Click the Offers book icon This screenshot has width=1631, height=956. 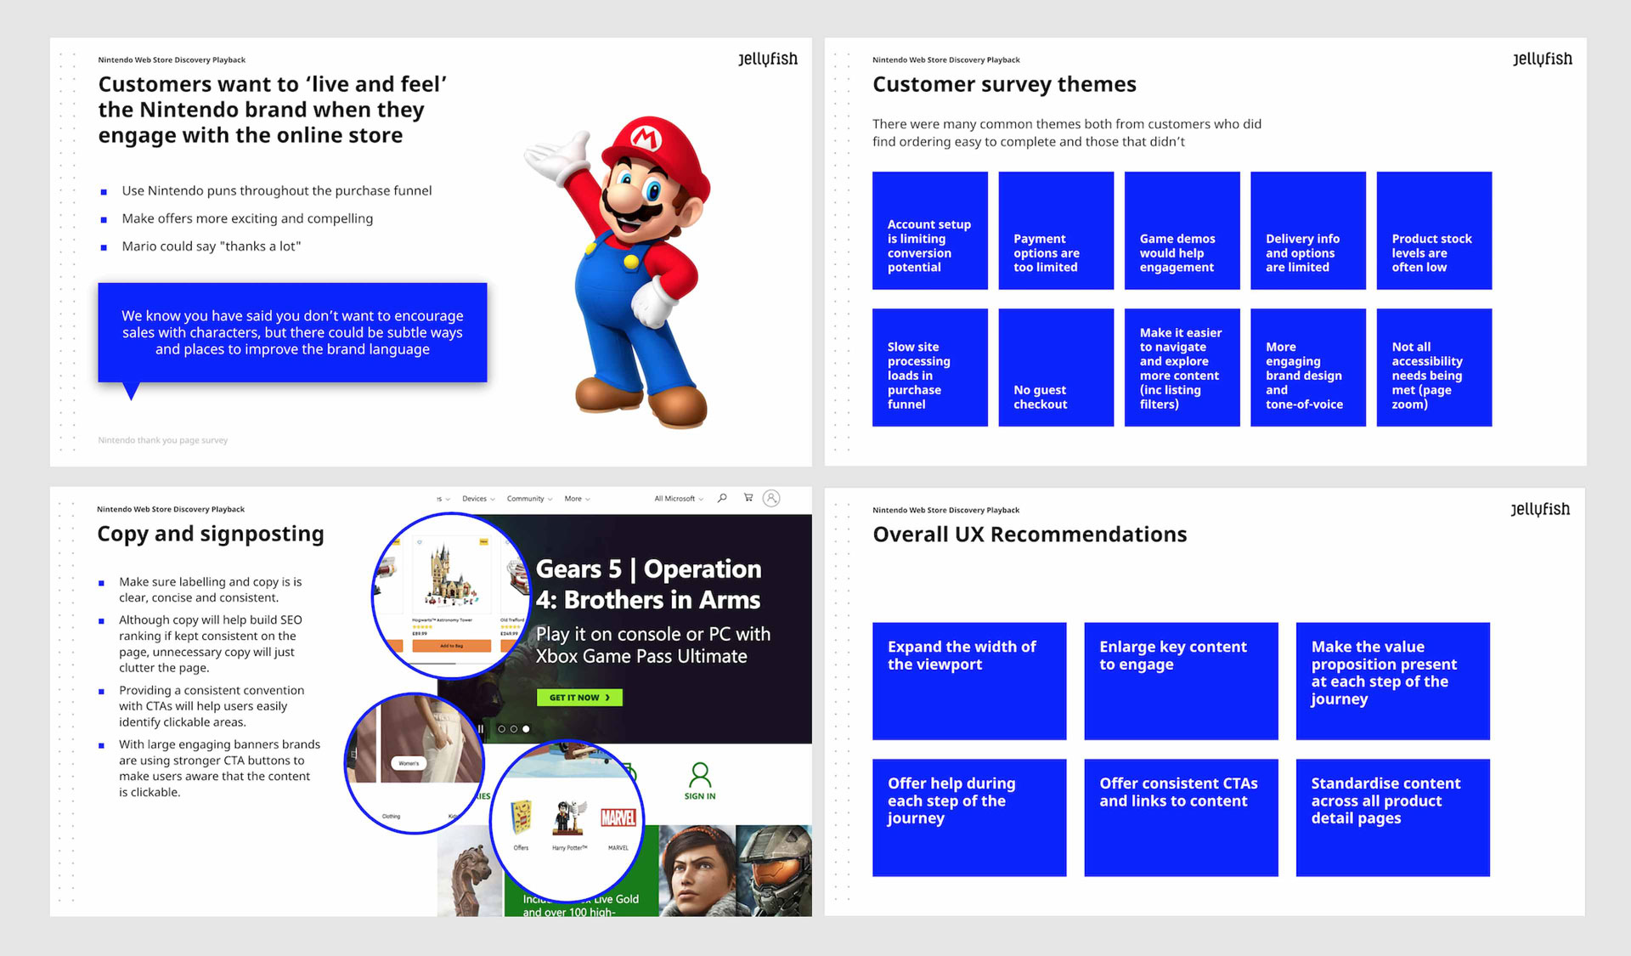point(521,817)
